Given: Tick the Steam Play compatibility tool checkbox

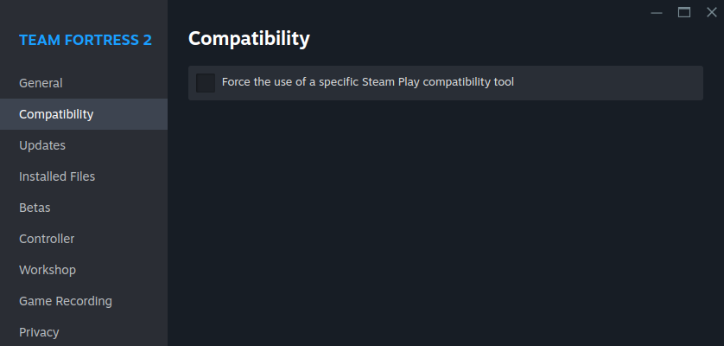Looking at the screenshot, I should click(x=206, y=83).
